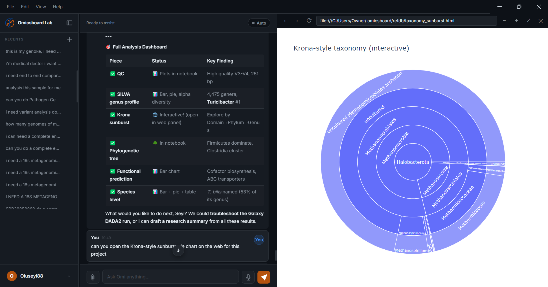Click the 'Plots in notebook' chart icon
The height and width of the screenshot is (287, 548).
click(x=155, y=74)
